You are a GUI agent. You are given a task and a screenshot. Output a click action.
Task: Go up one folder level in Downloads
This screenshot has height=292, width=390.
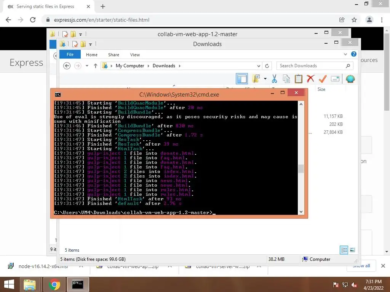96,66
